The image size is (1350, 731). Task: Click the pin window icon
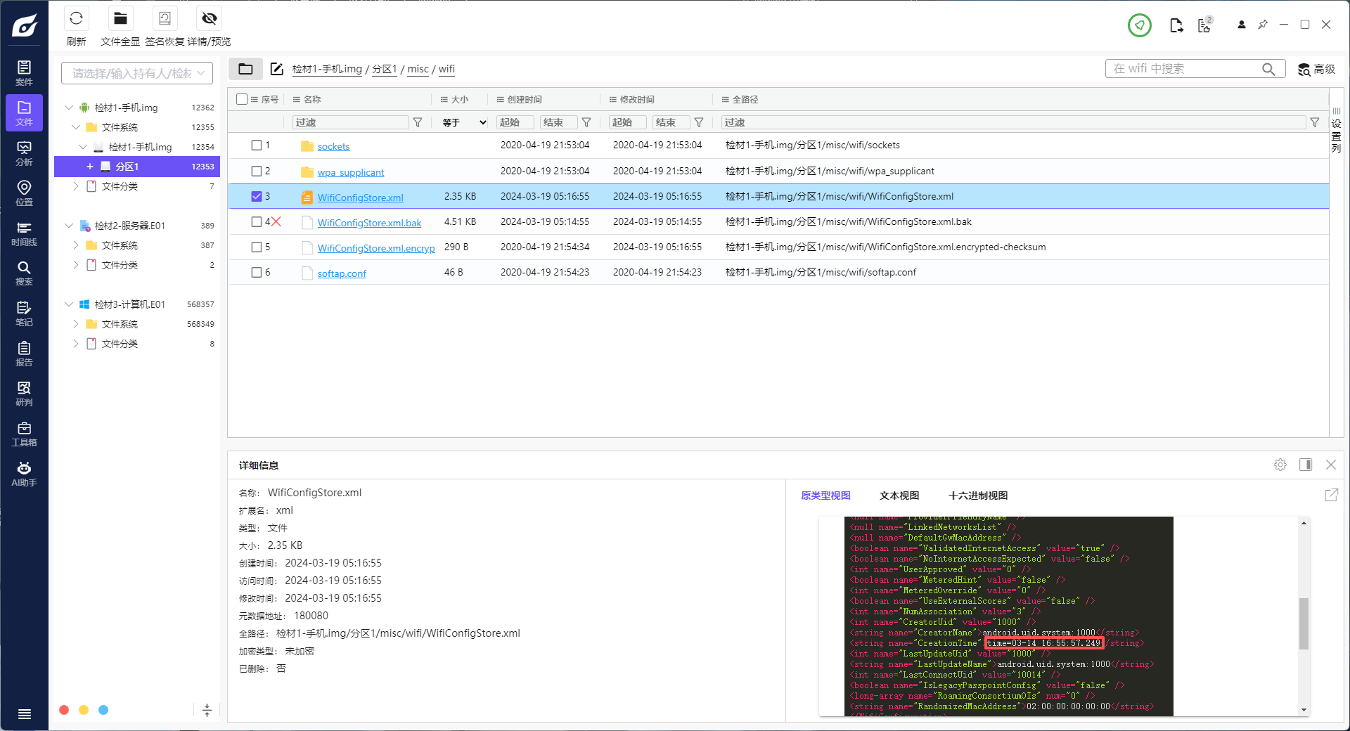point(1263,25)
